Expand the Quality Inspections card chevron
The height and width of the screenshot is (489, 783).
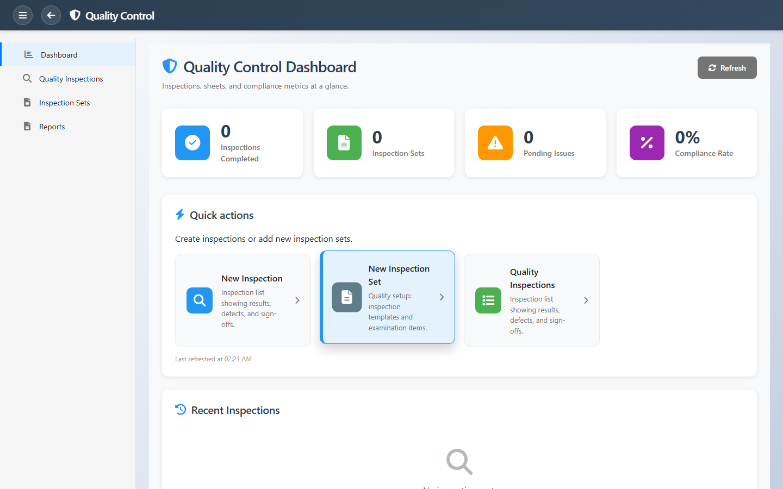tap(586, 300)
